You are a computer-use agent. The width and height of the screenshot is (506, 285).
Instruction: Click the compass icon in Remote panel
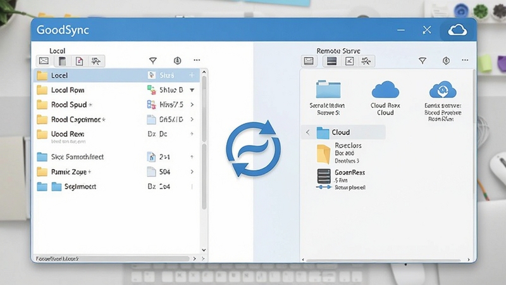447,60
